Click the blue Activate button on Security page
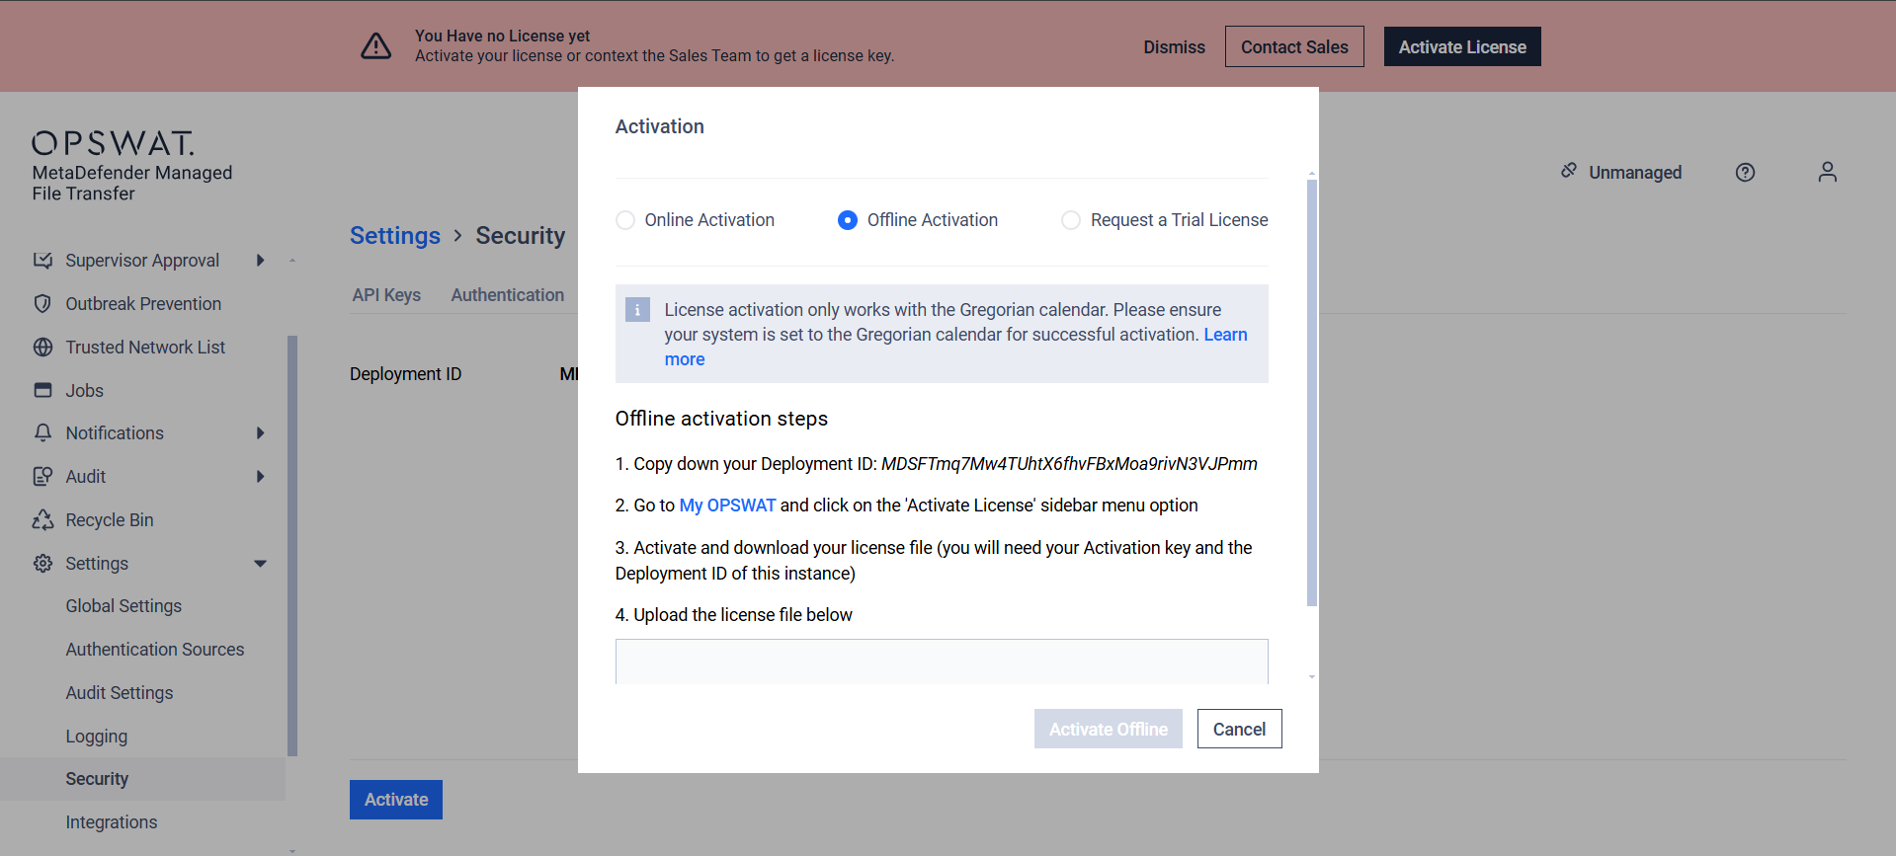 tap(396, 800)
